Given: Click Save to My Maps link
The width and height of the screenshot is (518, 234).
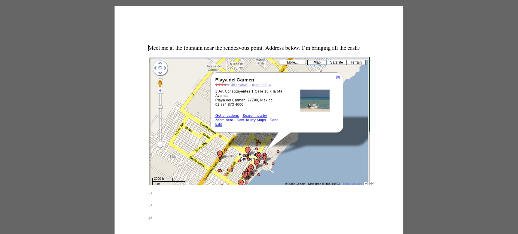Looking at the screenshot, I should pyautogui.click(x=251, y=120).
